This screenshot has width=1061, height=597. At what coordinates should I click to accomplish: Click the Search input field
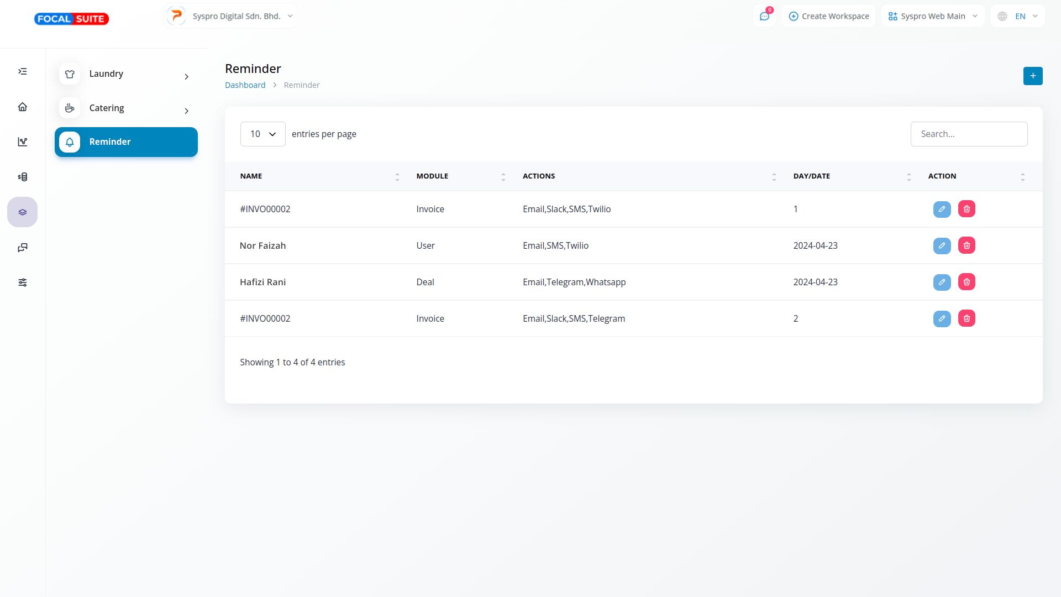(968, 134)
